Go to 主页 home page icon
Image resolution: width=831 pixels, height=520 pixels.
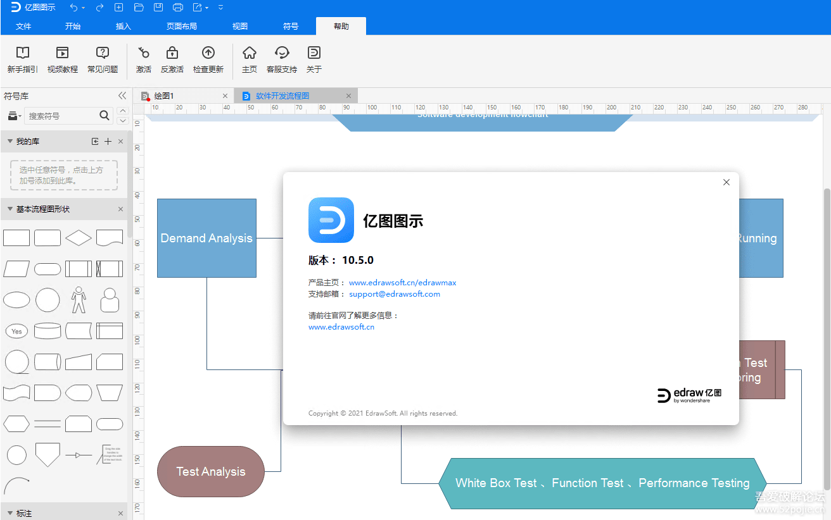coord(250,60)
